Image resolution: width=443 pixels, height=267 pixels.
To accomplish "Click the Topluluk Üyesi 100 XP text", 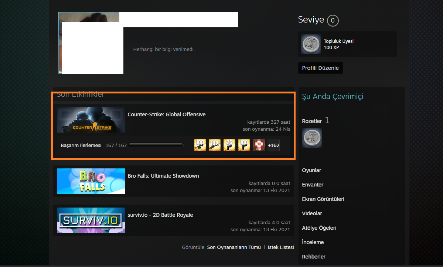I will 338,44.
